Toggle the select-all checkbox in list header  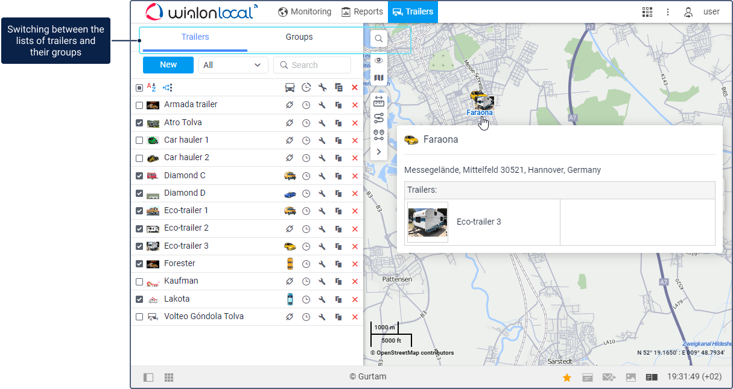[x=139, y=88]
